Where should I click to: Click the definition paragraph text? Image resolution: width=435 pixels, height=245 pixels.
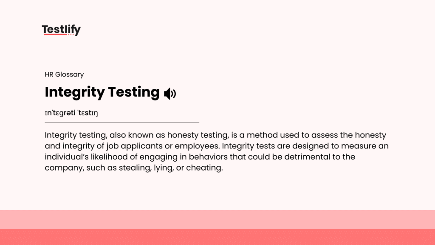(217, 151)
